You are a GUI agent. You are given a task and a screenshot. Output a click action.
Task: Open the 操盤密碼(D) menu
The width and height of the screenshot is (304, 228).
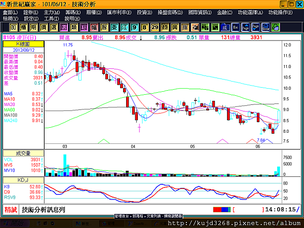point(170,12)
